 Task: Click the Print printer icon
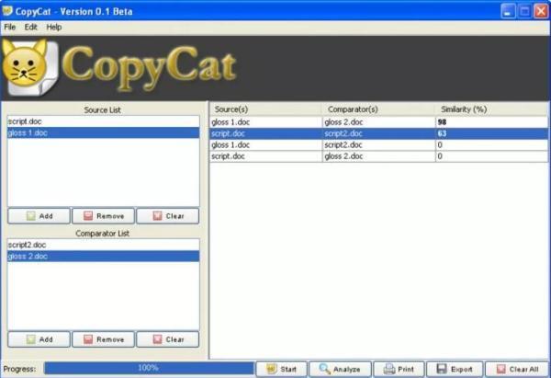pos(389,369)
